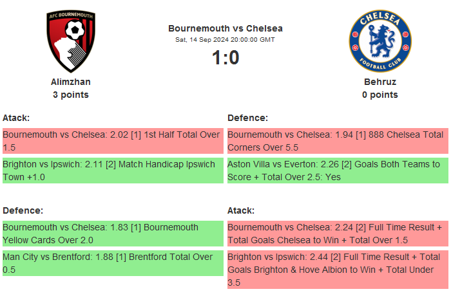The image size is (451, 296).
Task: Select the Brentford Total Over 0.5 bet
Action: [x=112, y=263]
